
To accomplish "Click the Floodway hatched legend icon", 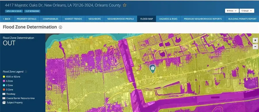I will click(x=4, y=94).
